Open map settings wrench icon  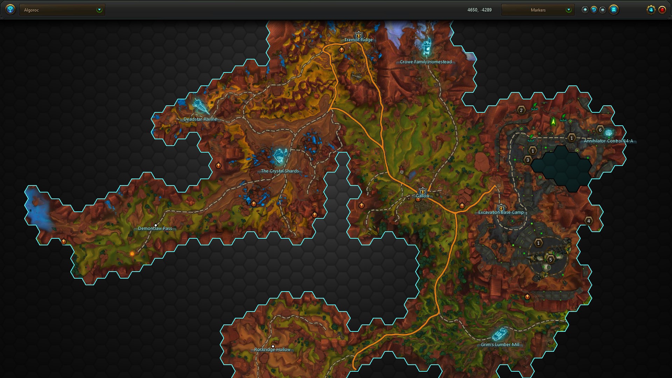click(651, 10)
